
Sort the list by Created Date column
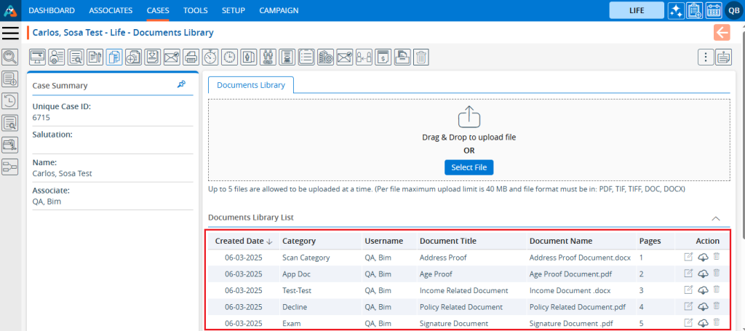click(244, 241)
